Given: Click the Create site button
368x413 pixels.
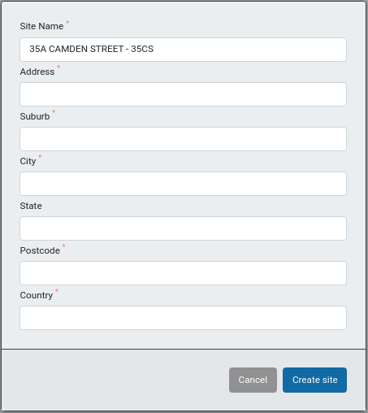Looking at the screenshot, I should tap(314, 380).
